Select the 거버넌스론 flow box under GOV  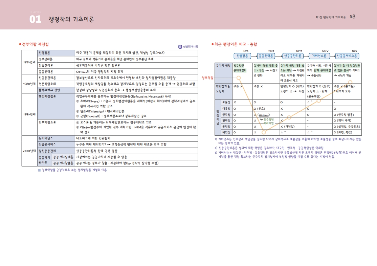(320, 56)
